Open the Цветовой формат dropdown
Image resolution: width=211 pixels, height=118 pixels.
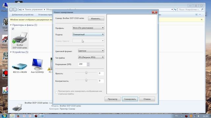click(91, 51)
